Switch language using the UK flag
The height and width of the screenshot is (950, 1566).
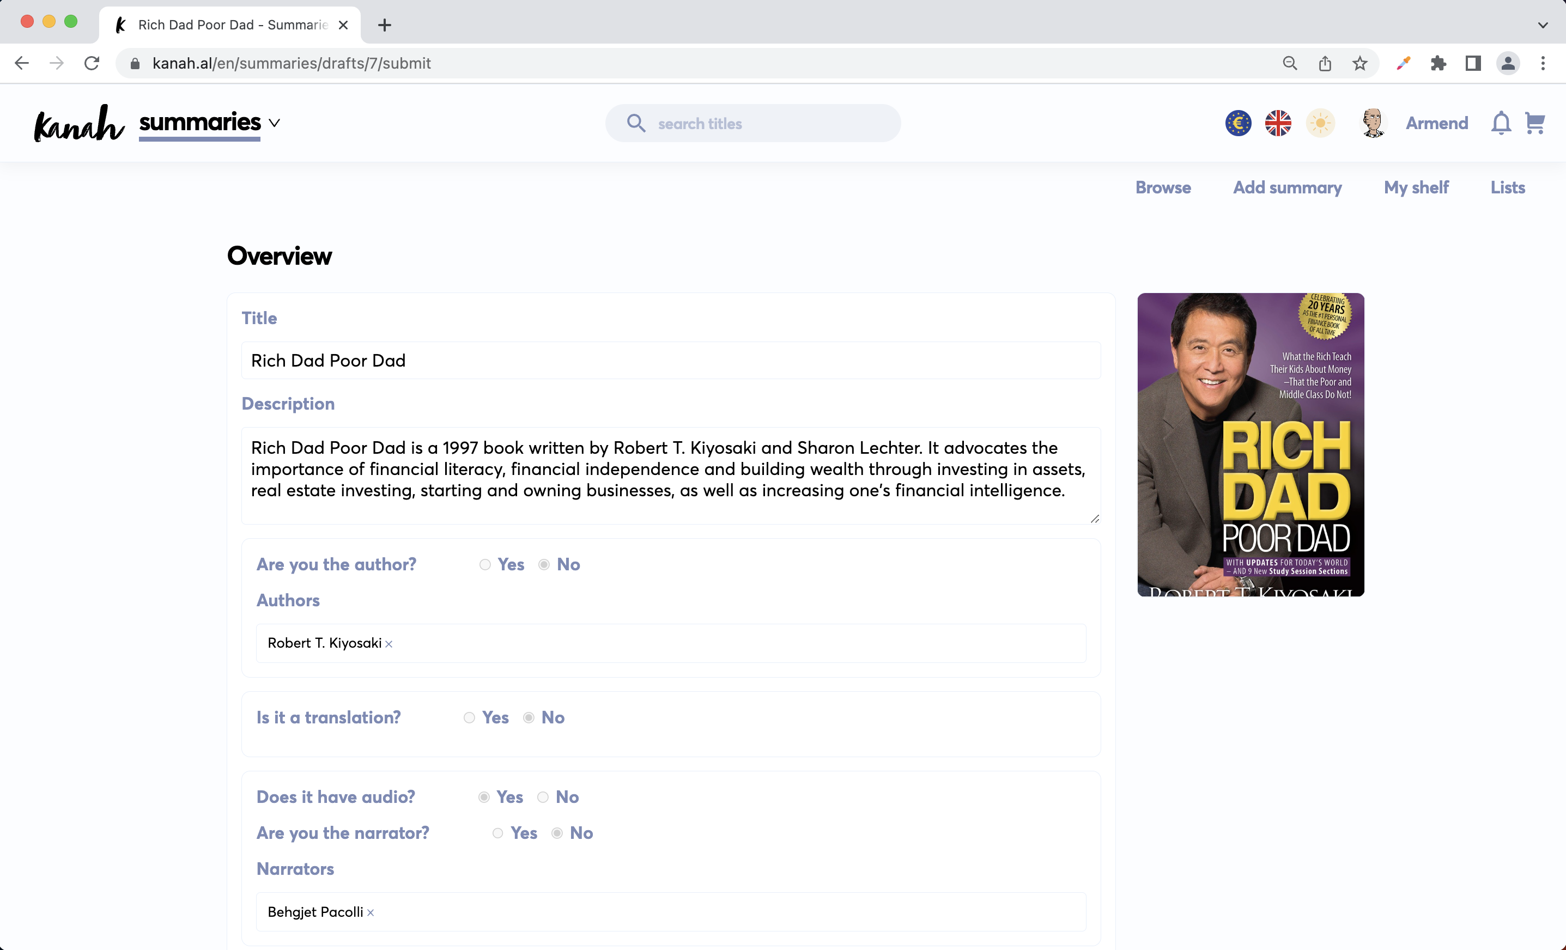1277,123
